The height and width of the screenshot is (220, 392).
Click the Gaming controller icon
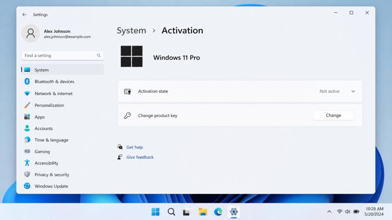(27, 151)
